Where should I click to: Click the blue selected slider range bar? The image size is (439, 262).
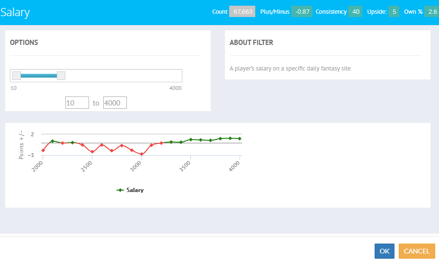click(39, 76)
